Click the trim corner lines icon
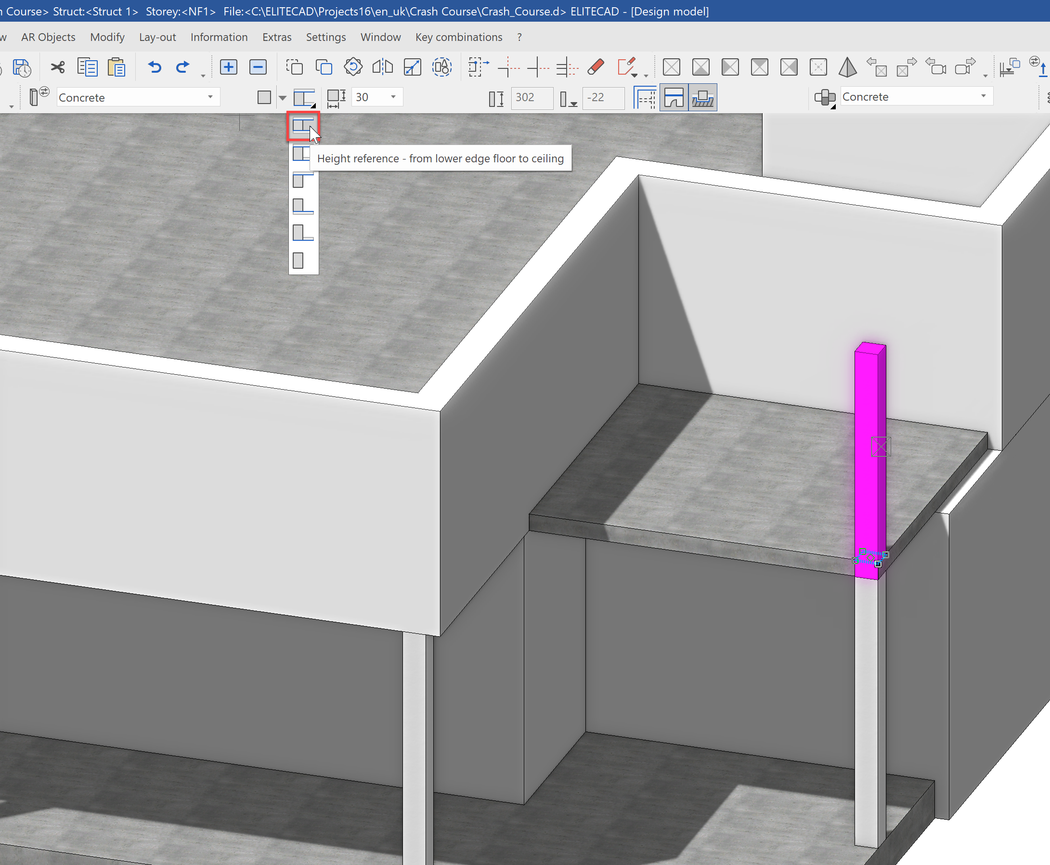1050x865 pixels. coord(508,67)
